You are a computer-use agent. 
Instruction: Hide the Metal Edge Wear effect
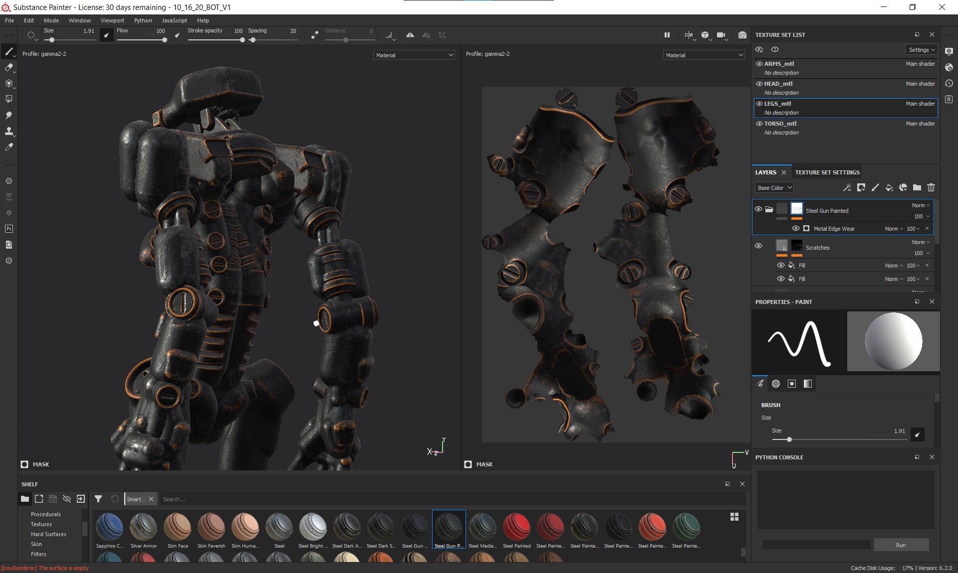(x=796, y=229)
